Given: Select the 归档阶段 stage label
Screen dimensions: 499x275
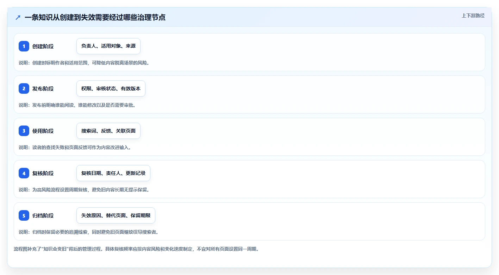Looking at the screenshot, I should [43, 215].
